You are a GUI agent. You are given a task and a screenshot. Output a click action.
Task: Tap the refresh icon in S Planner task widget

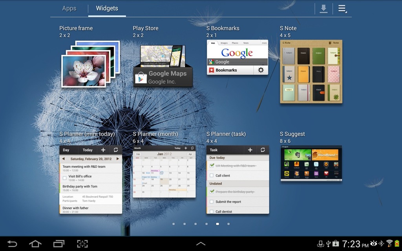click(x=263, y=150)
